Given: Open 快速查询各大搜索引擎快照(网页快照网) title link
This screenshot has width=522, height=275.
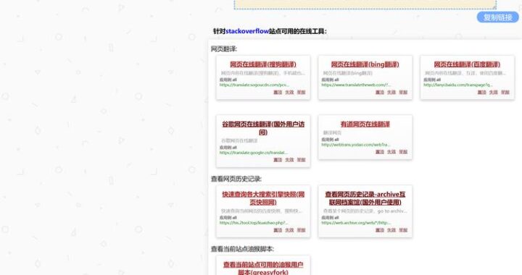Looking at the screenshot, I should pos(263,198).
